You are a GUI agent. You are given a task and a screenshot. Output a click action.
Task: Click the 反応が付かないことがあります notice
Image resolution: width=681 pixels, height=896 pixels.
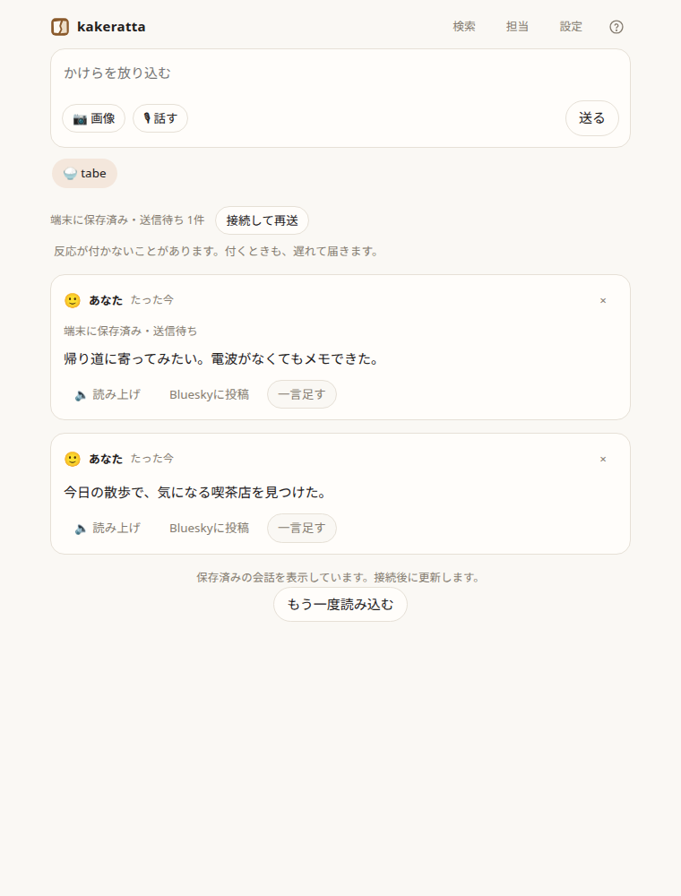pyautogui.click(x=217, y=252)
